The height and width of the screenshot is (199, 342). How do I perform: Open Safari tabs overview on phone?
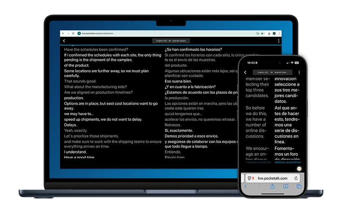point(299,186)
